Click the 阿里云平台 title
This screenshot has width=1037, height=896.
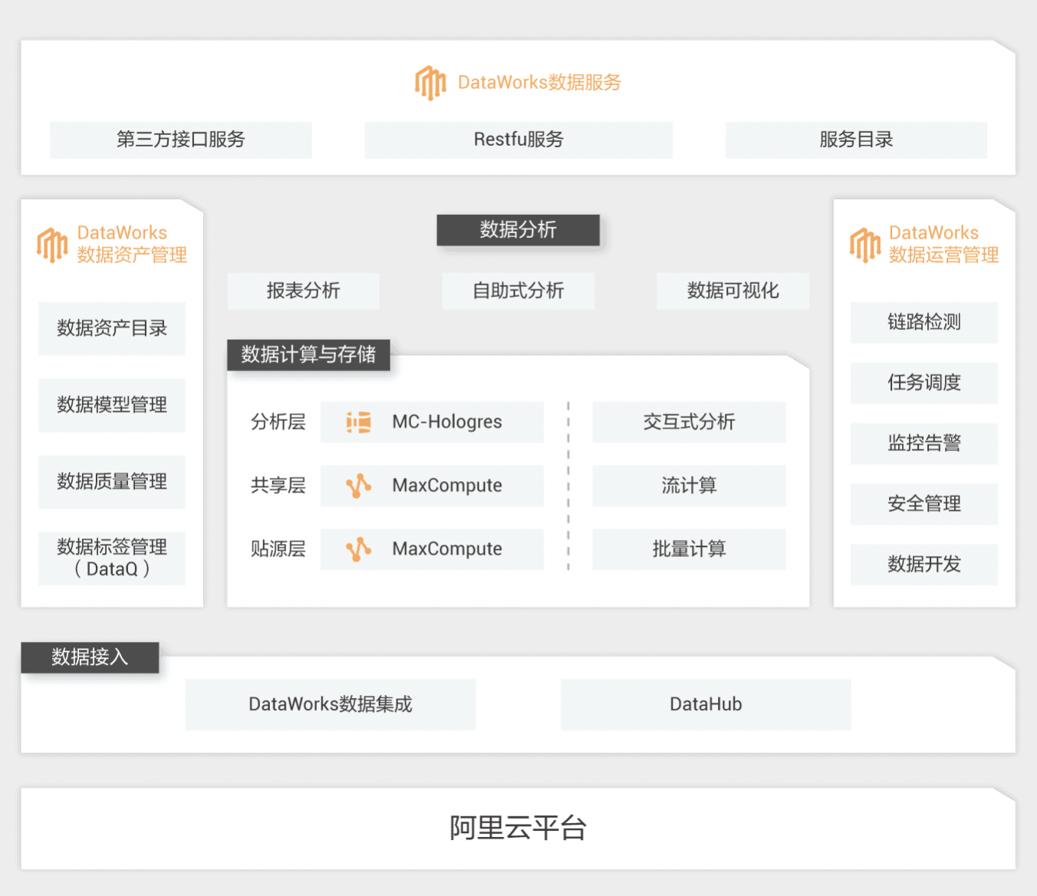518,828
